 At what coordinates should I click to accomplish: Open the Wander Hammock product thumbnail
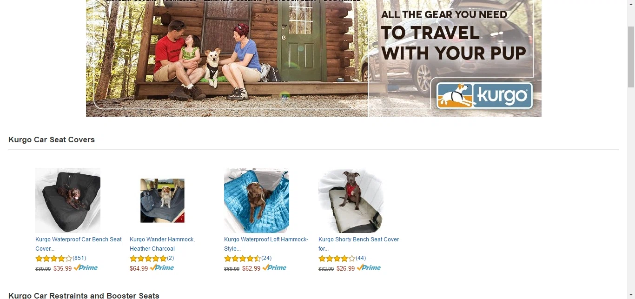[x=162, y=200]
